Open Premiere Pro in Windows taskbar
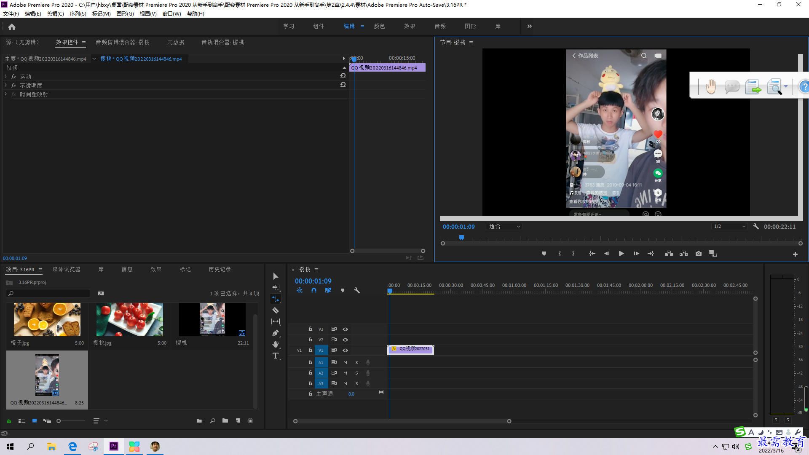 [114, 447]
